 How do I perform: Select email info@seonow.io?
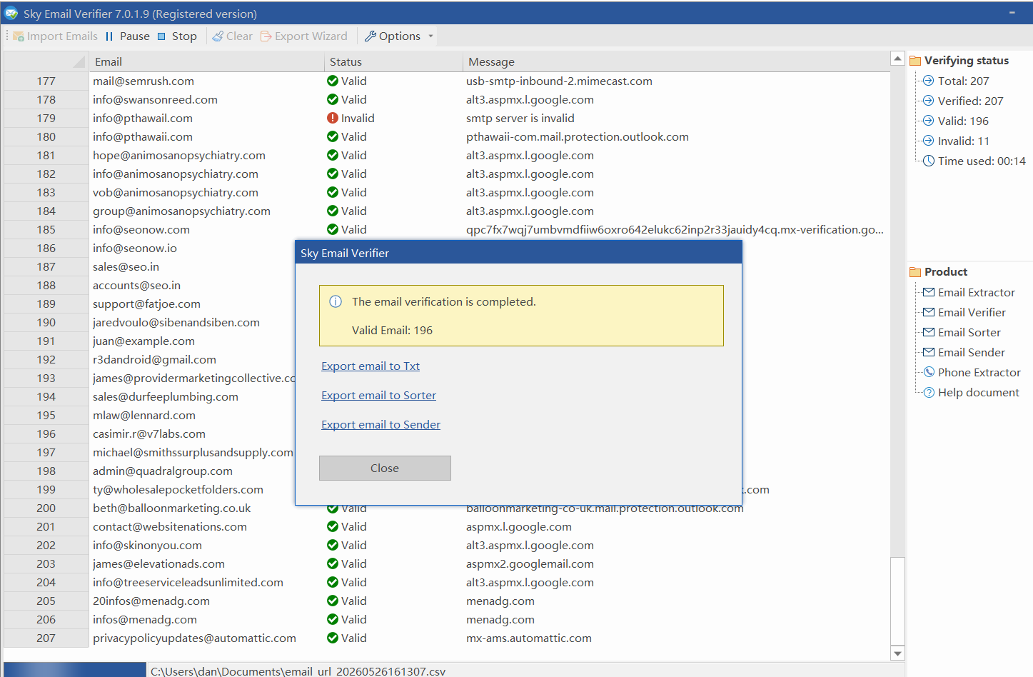pos(135,249)
